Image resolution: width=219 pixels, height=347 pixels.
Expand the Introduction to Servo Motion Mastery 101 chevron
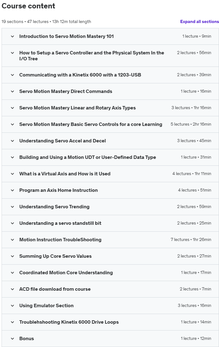[x=12, y=36]
